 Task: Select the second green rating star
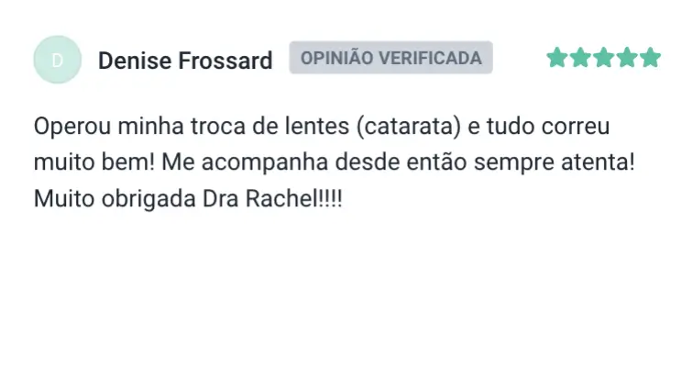click(580, 58)
